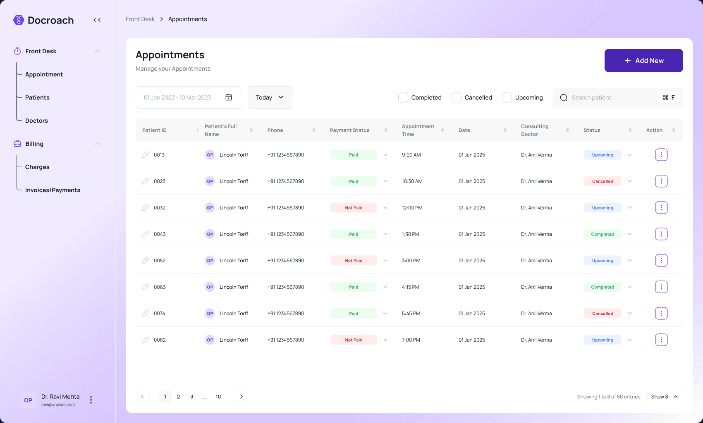Tick the Cancelled filter checkbox
This screenshot has height=423, width=703.
457,97
